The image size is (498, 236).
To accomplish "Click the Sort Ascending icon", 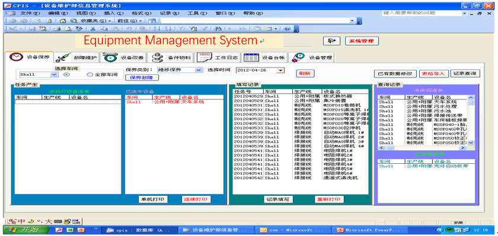I will [157, 29].
